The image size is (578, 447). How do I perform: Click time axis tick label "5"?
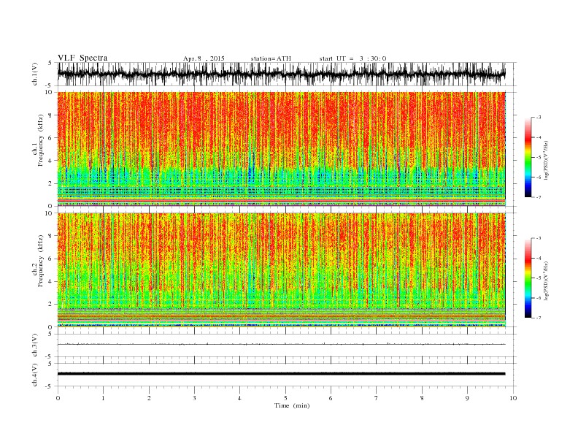tap(285, 398)
